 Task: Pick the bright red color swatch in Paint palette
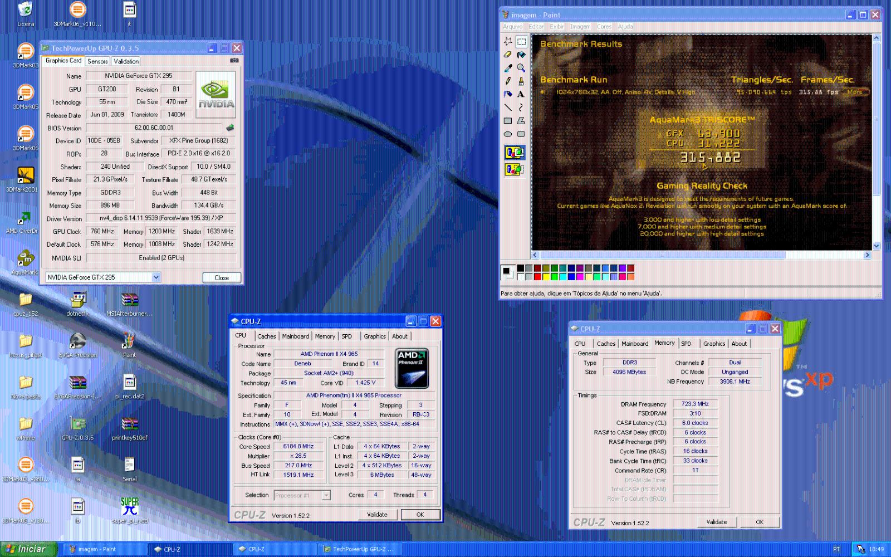(537, 276)
